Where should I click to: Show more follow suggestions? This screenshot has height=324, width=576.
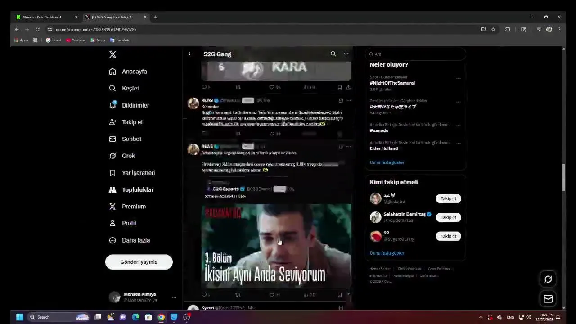(387, 253)
